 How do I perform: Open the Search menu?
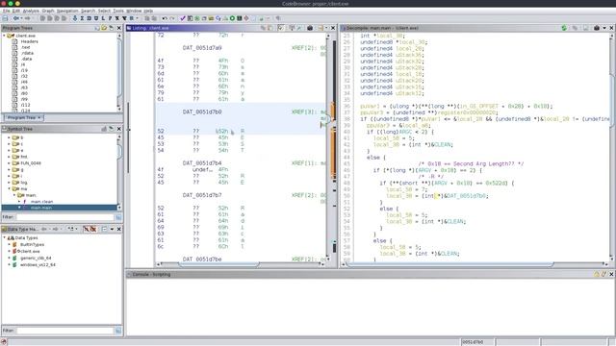[88, 11]
